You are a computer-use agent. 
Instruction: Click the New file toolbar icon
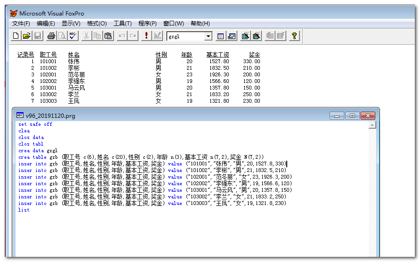point(16,36)
